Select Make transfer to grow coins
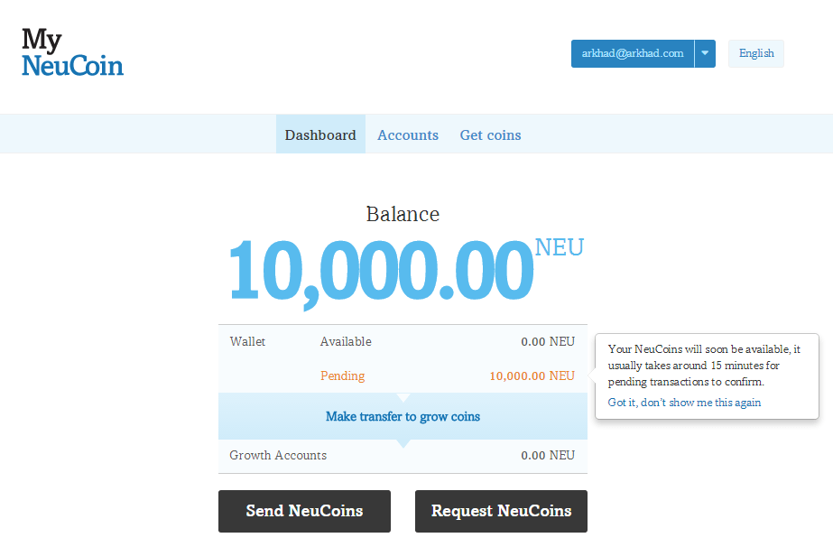The height and width of the screenshot is (547, 833). pos(403,416)
